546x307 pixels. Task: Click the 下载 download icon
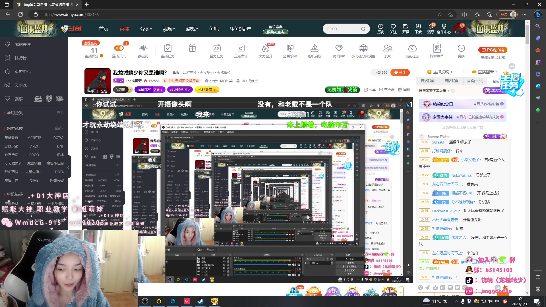coord(418,29)
